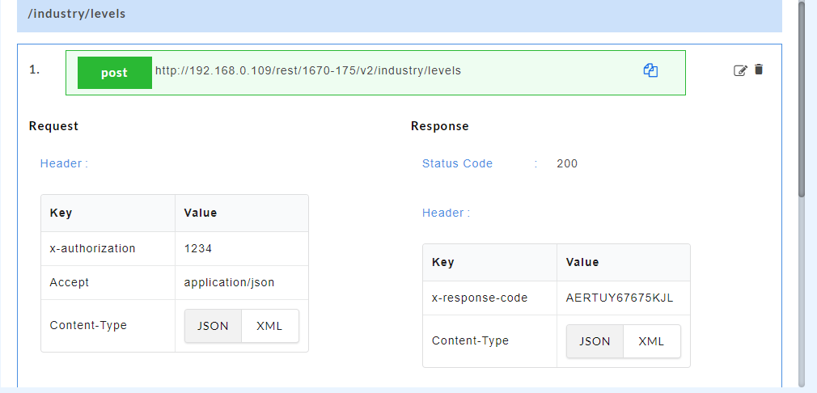This screenshot has width=817, height=393.
Task: Click the Response section's Header label
Action: tap(446, 213)
